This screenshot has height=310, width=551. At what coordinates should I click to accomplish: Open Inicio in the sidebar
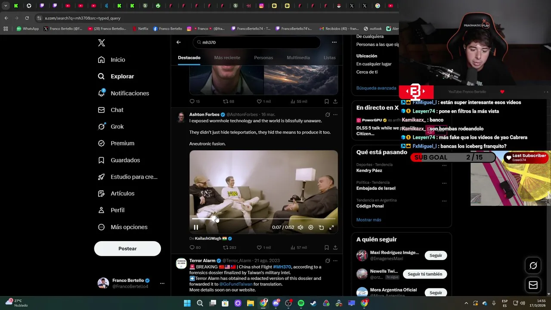(x=111, y=60)
